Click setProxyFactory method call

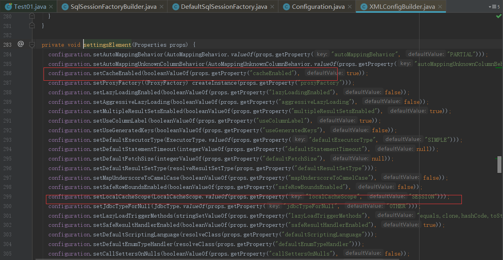(117, 83)
